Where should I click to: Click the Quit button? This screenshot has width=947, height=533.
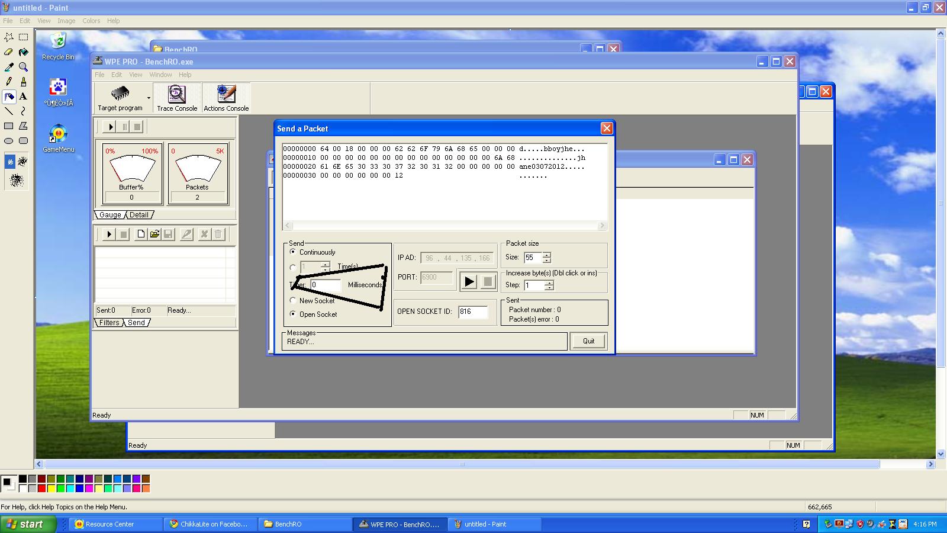click(x=588, y=341)
